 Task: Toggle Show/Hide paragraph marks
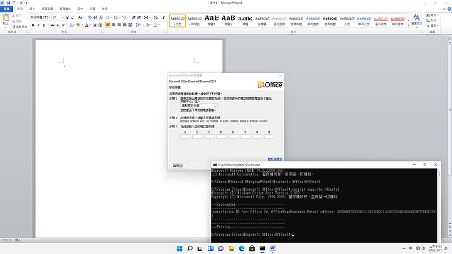point(163,18)
